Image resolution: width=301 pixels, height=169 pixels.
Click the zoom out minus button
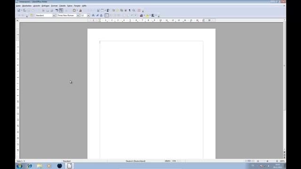point(258,161)
